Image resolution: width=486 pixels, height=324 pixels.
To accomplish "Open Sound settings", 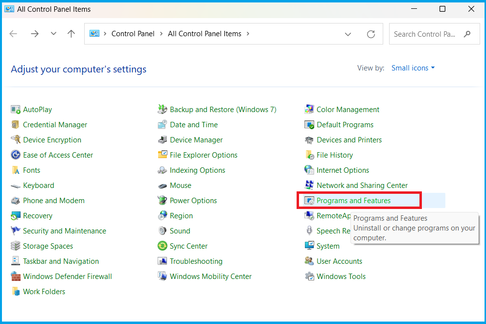I will (180, 231).
